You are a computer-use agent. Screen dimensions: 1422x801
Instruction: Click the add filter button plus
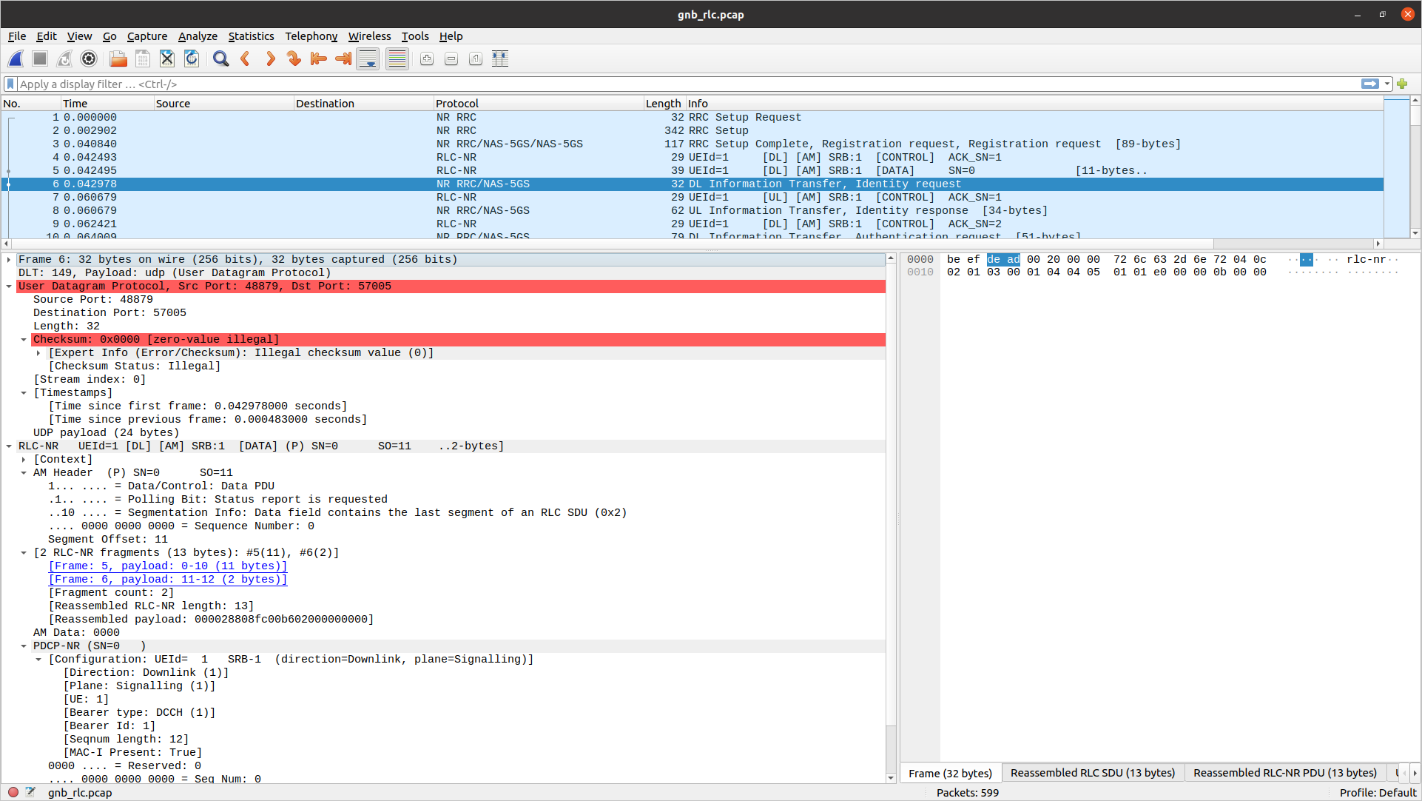coord(1402,84)
